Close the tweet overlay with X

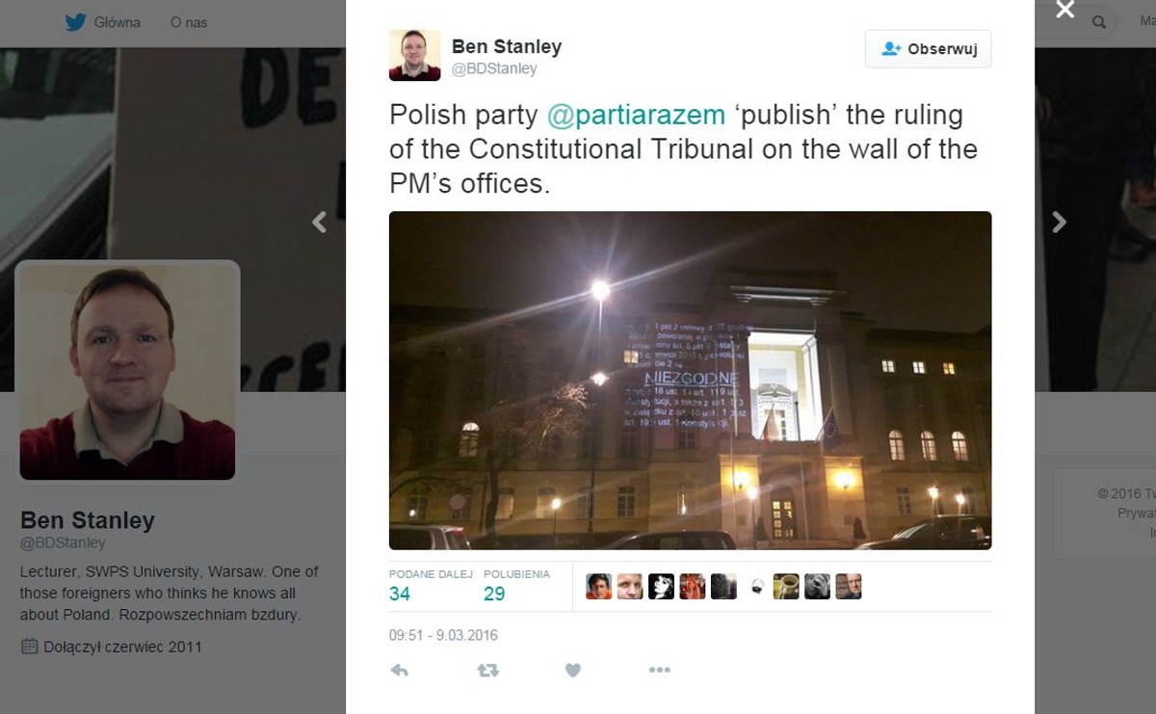pyautogui.click(x=1064, y=10)
